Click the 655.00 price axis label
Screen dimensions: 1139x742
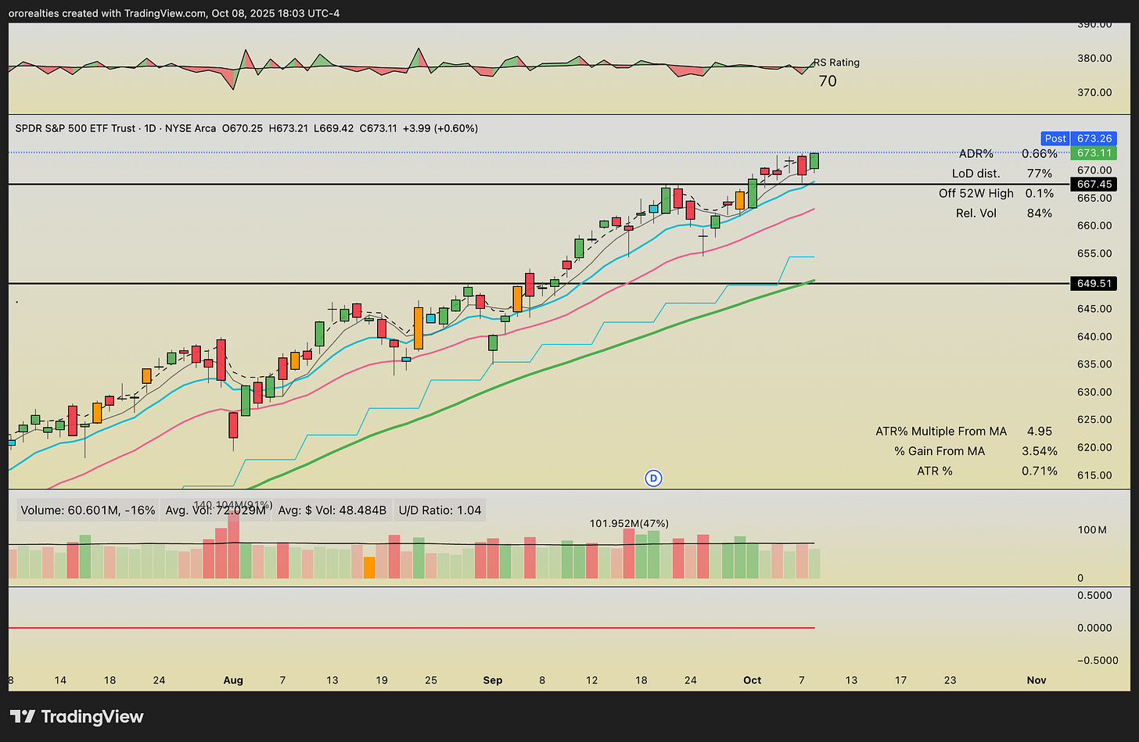coord(1094,253)
